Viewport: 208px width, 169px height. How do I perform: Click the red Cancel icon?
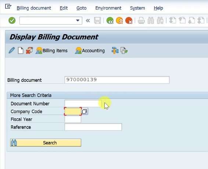click(129, 21)
